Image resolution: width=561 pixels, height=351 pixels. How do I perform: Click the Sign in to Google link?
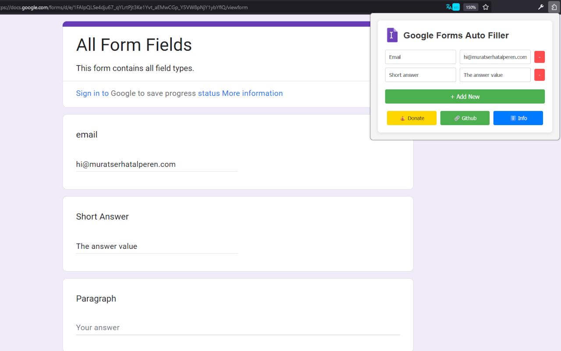click(x=92, y=93)
